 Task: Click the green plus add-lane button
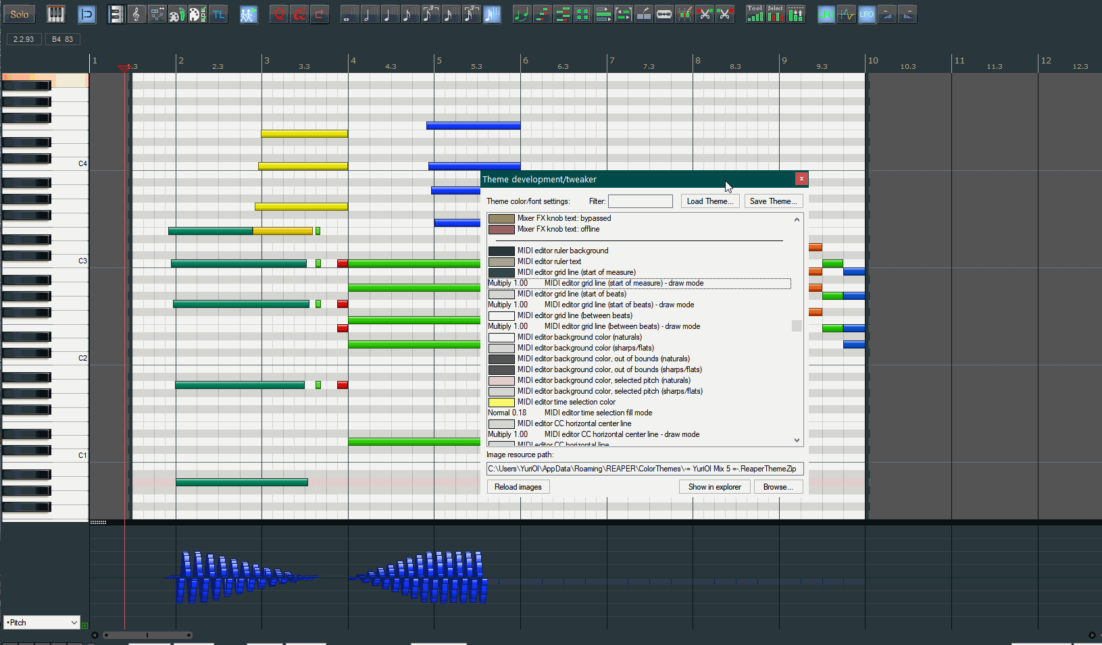coord(85,625)
